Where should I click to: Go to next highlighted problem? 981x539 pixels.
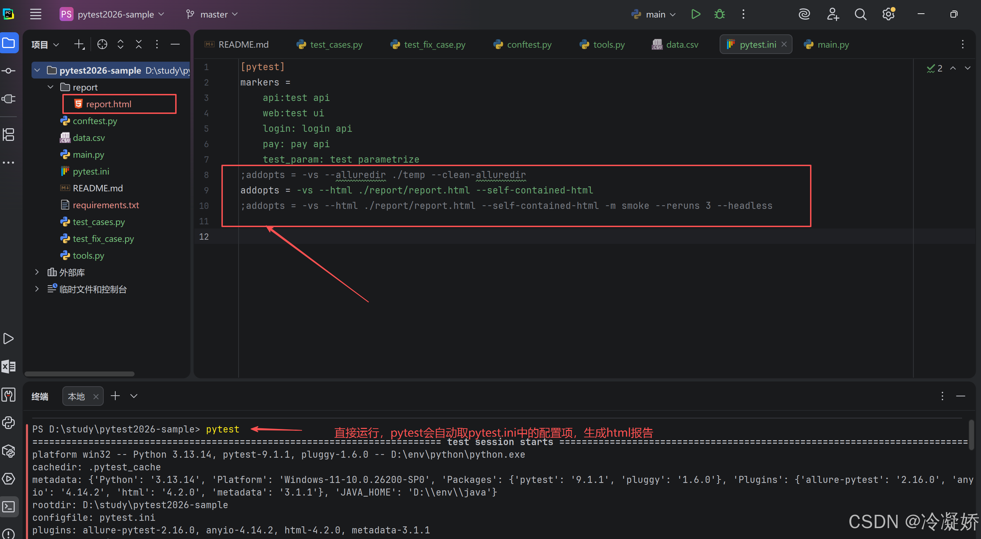tap(967, 69)
